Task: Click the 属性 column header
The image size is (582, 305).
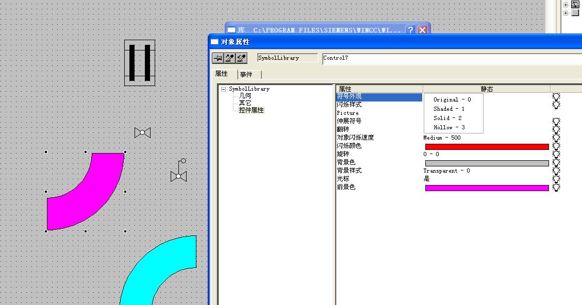Action: (x=379, y=89)
